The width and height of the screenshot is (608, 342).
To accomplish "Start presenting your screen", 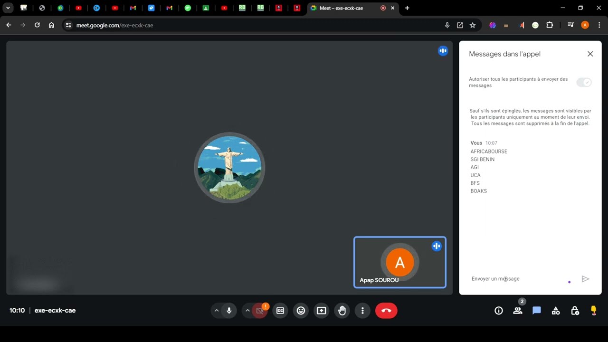I will 322,311.
